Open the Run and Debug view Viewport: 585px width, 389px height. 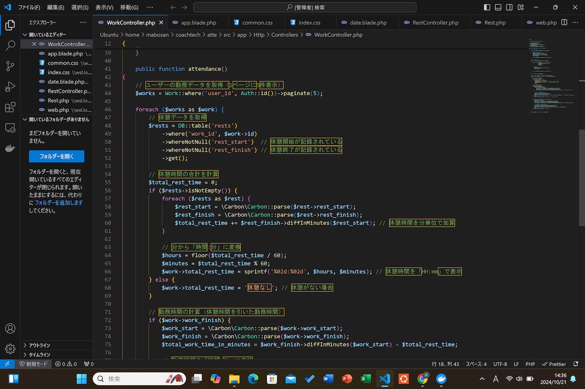coord(10,87)
